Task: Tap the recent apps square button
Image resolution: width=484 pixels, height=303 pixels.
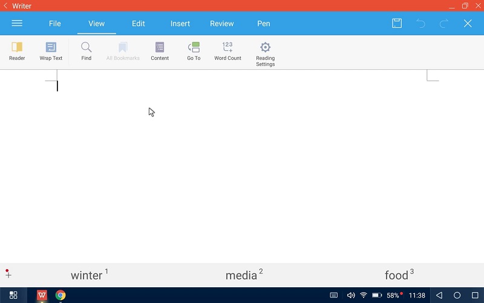Action: [x=476, y=295]
